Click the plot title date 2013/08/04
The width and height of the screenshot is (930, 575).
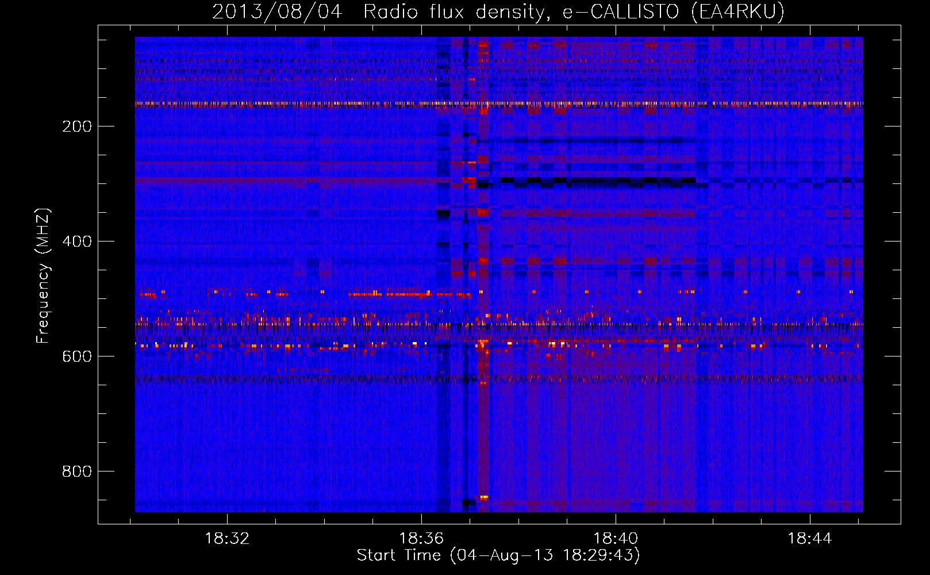click(x=277, y=11)
